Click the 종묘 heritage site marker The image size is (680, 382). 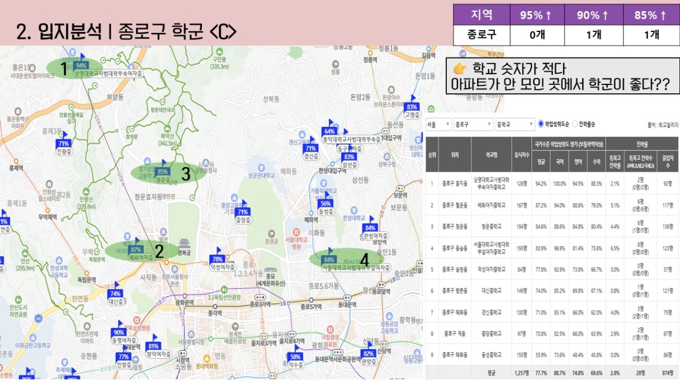(x=271, y=271)
